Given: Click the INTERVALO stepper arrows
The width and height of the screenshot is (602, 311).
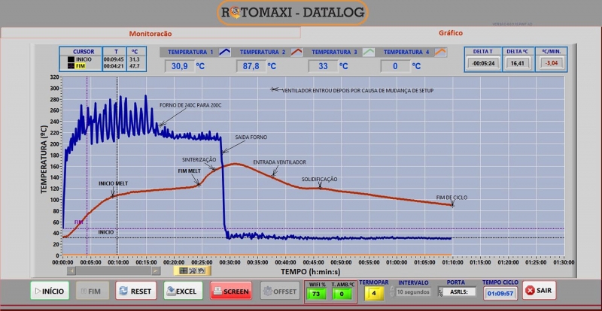Looking at the screenshot, I should tap(392, 291).
